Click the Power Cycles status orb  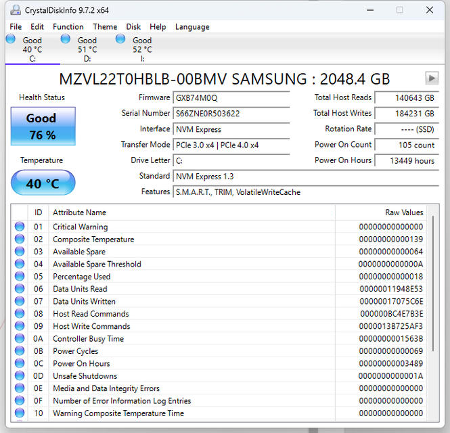[20, 351]
